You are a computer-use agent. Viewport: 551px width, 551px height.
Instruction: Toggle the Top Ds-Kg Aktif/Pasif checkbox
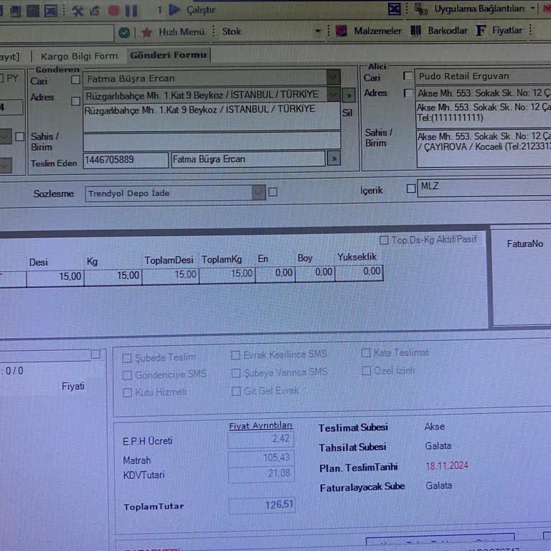point(385,240)
